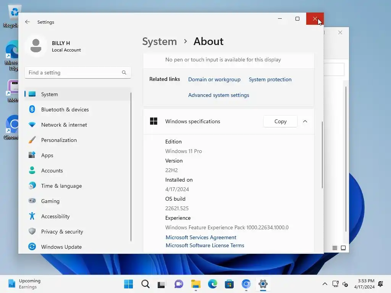The height and width of the screenshot is (293, 391).
Task: Select the Accessibility figure icon
Action: click(x=32, y=216)
